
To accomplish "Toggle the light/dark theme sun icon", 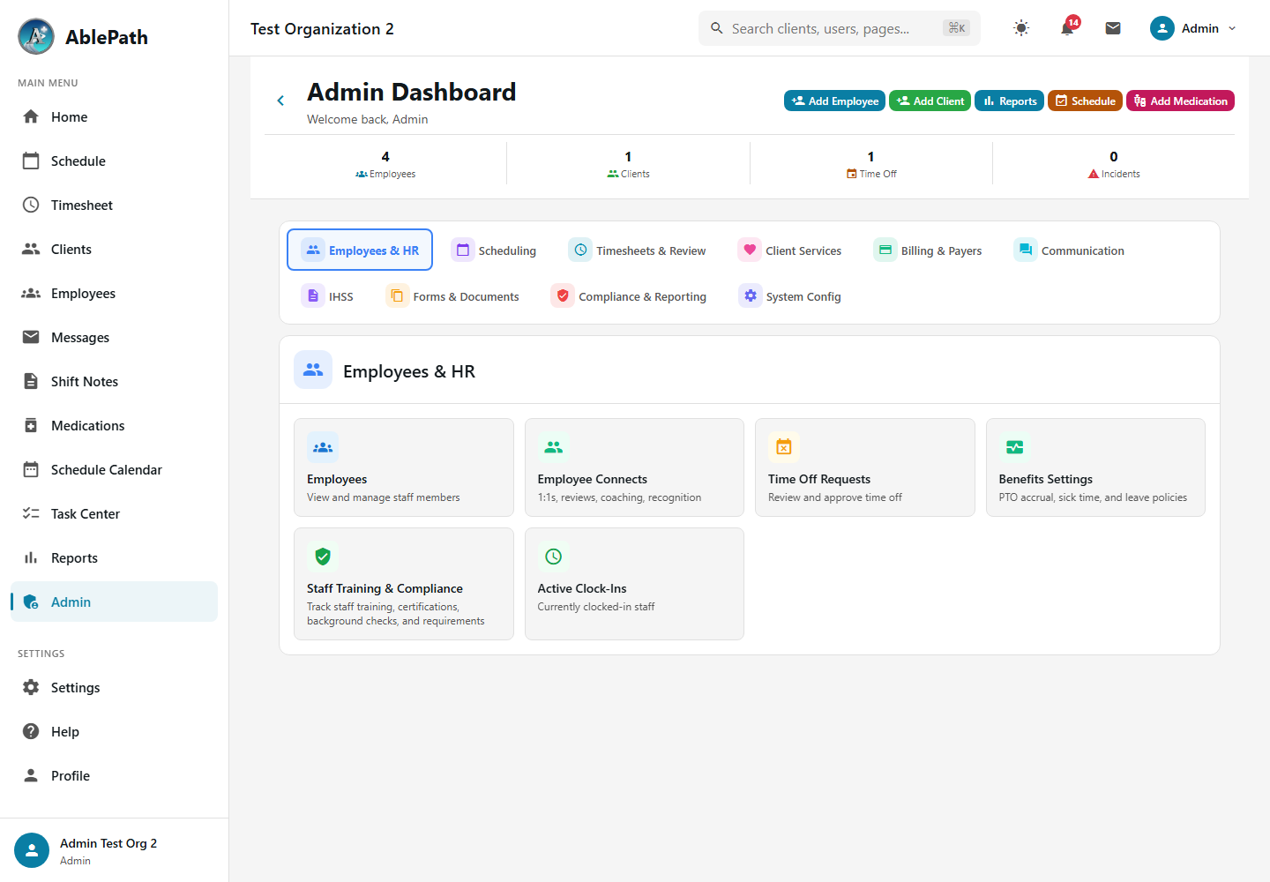I will [x=1021, y=28].
